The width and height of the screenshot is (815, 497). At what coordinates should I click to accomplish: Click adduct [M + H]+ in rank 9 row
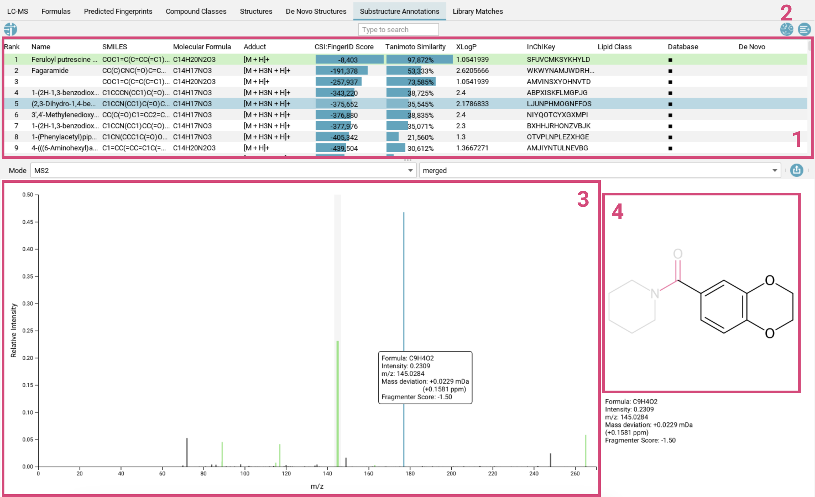tap(256, 148)
